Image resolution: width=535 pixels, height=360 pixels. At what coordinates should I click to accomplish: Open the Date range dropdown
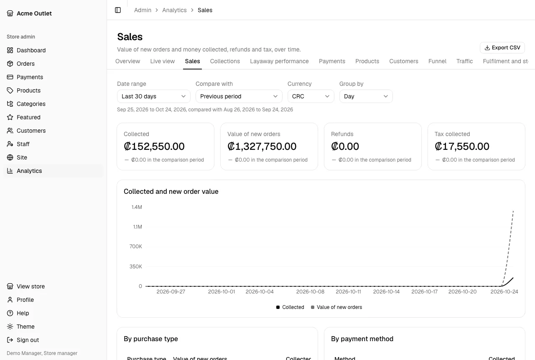[x=154, y=96]
